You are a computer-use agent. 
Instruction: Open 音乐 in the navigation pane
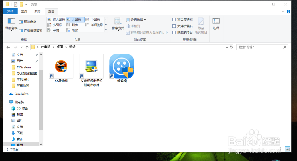coord(20,139)
